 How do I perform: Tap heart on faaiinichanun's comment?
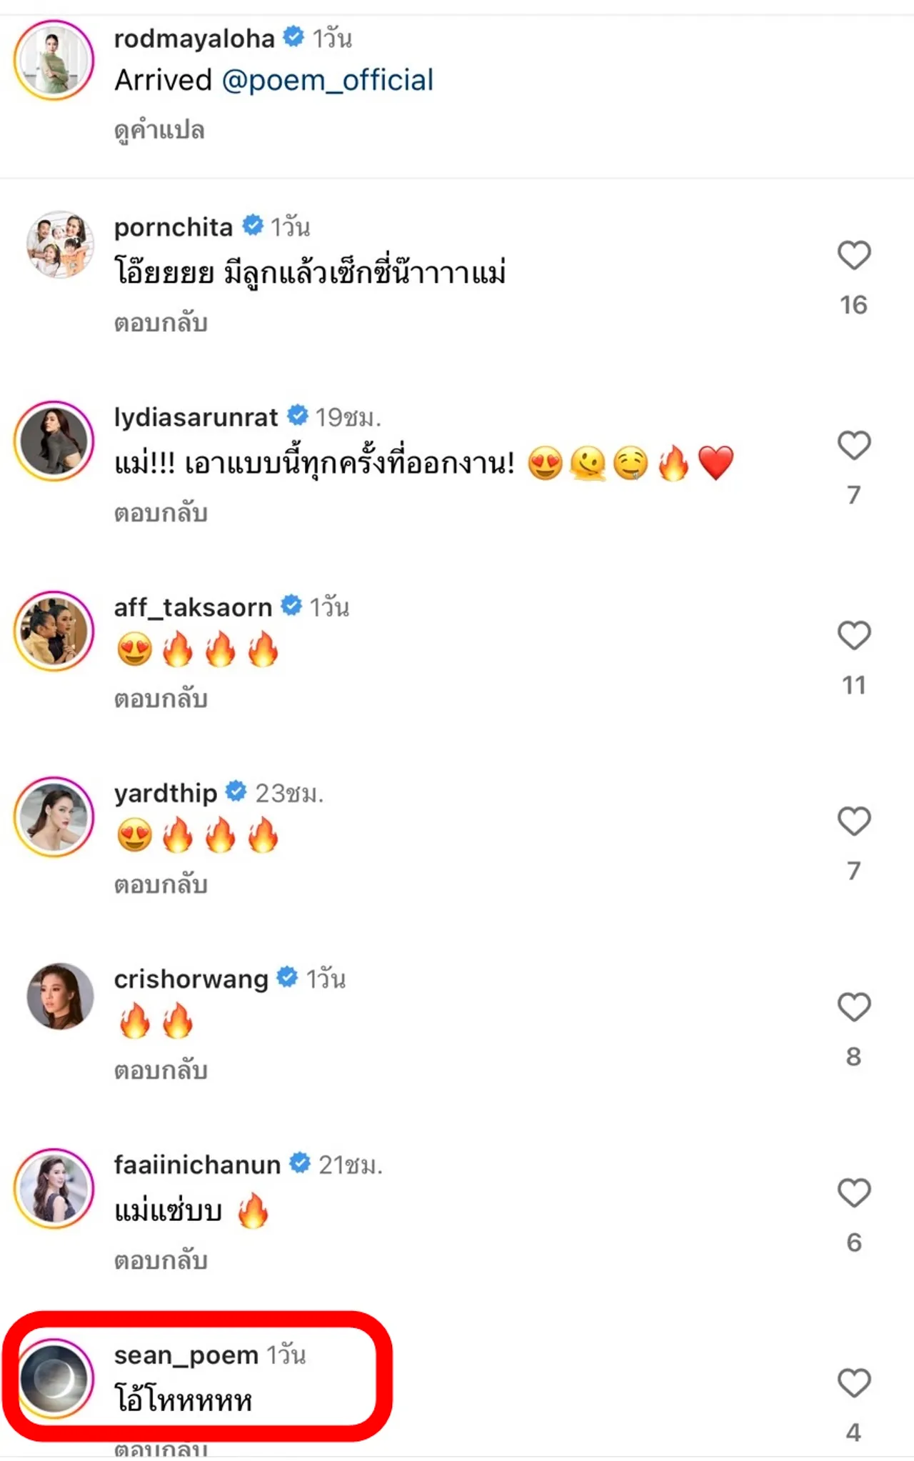(x=853, y=1193)
